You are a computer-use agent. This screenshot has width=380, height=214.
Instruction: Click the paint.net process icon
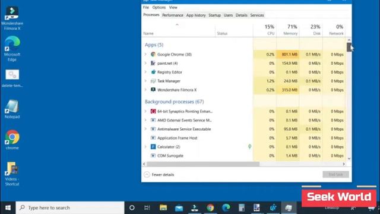(153, 64)
